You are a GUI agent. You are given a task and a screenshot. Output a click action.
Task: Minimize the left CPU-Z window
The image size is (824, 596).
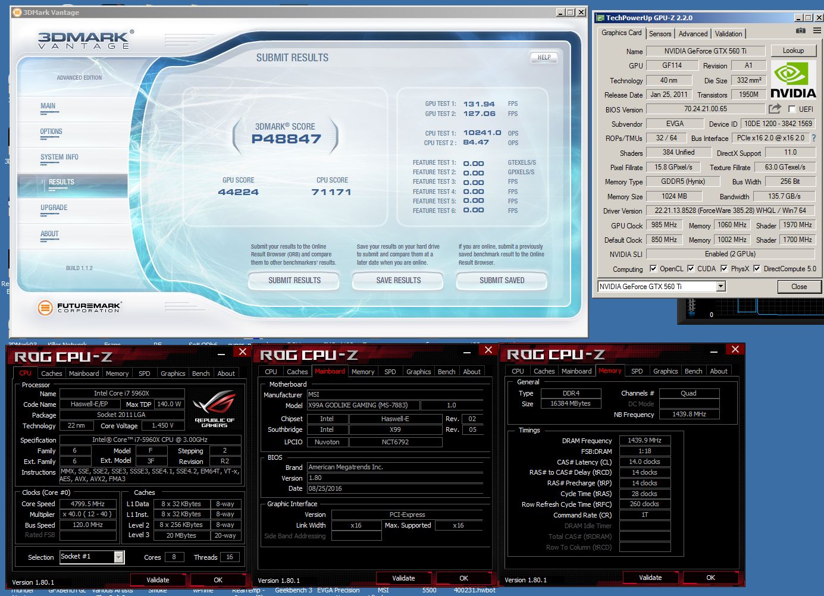pos(221,353)
